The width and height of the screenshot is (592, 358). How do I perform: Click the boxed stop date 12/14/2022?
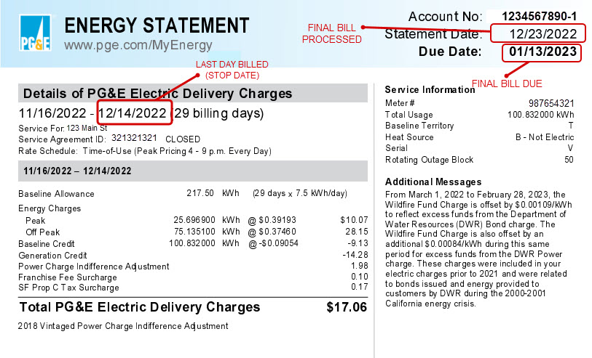tap(133, 114)
